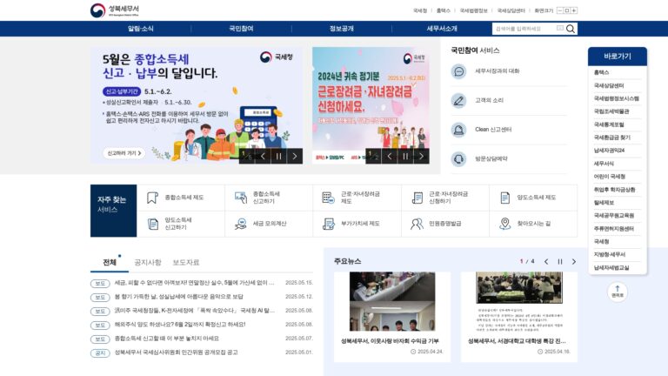The width and height of the screenshot is (668, 376).
Task: Click the search magnifier icon
Action: [571, 29]
